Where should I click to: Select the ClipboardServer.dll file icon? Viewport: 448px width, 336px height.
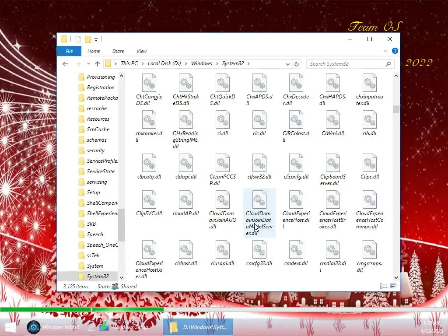tap(333, 163)
